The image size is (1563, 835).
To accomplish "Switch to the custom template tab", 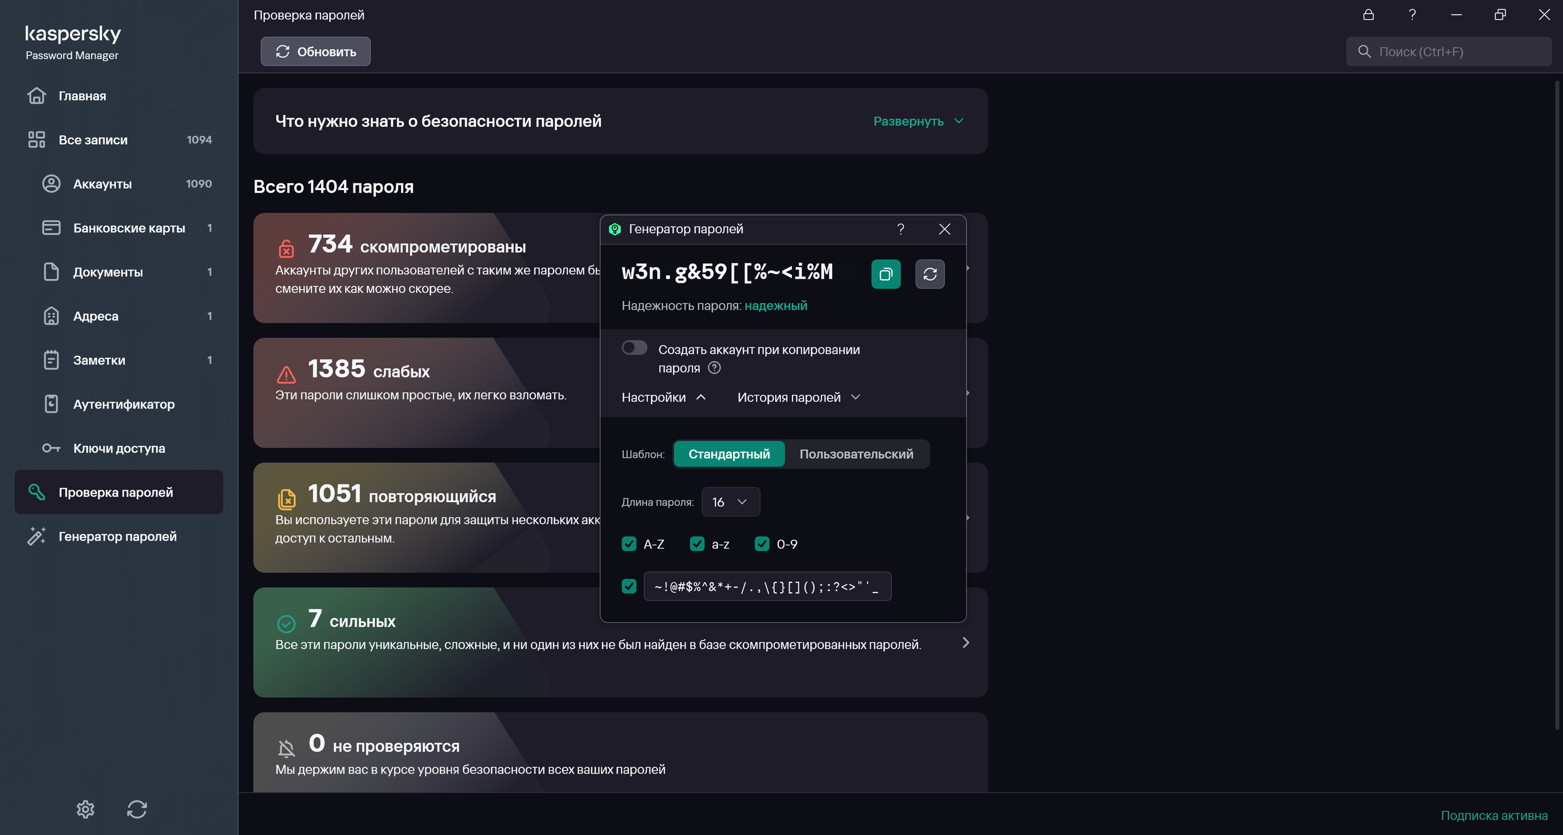I will (855, 454).
